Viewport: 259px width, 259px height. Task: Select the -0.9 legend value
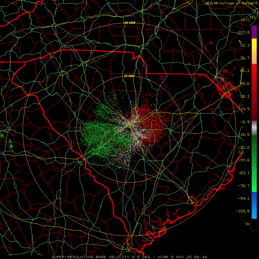coord(245,122)
